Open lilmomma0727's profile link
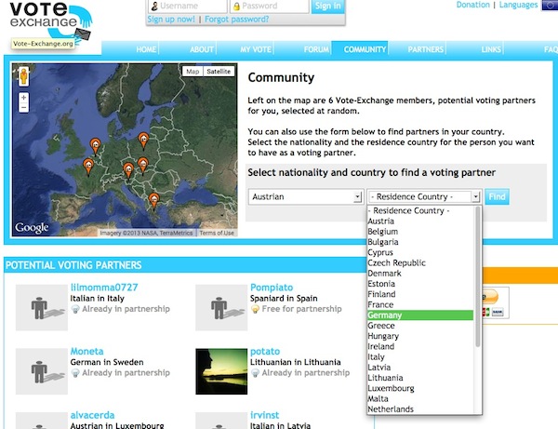Image resolution: width=558 pixels, height=429 pixels. click(104, 288)
